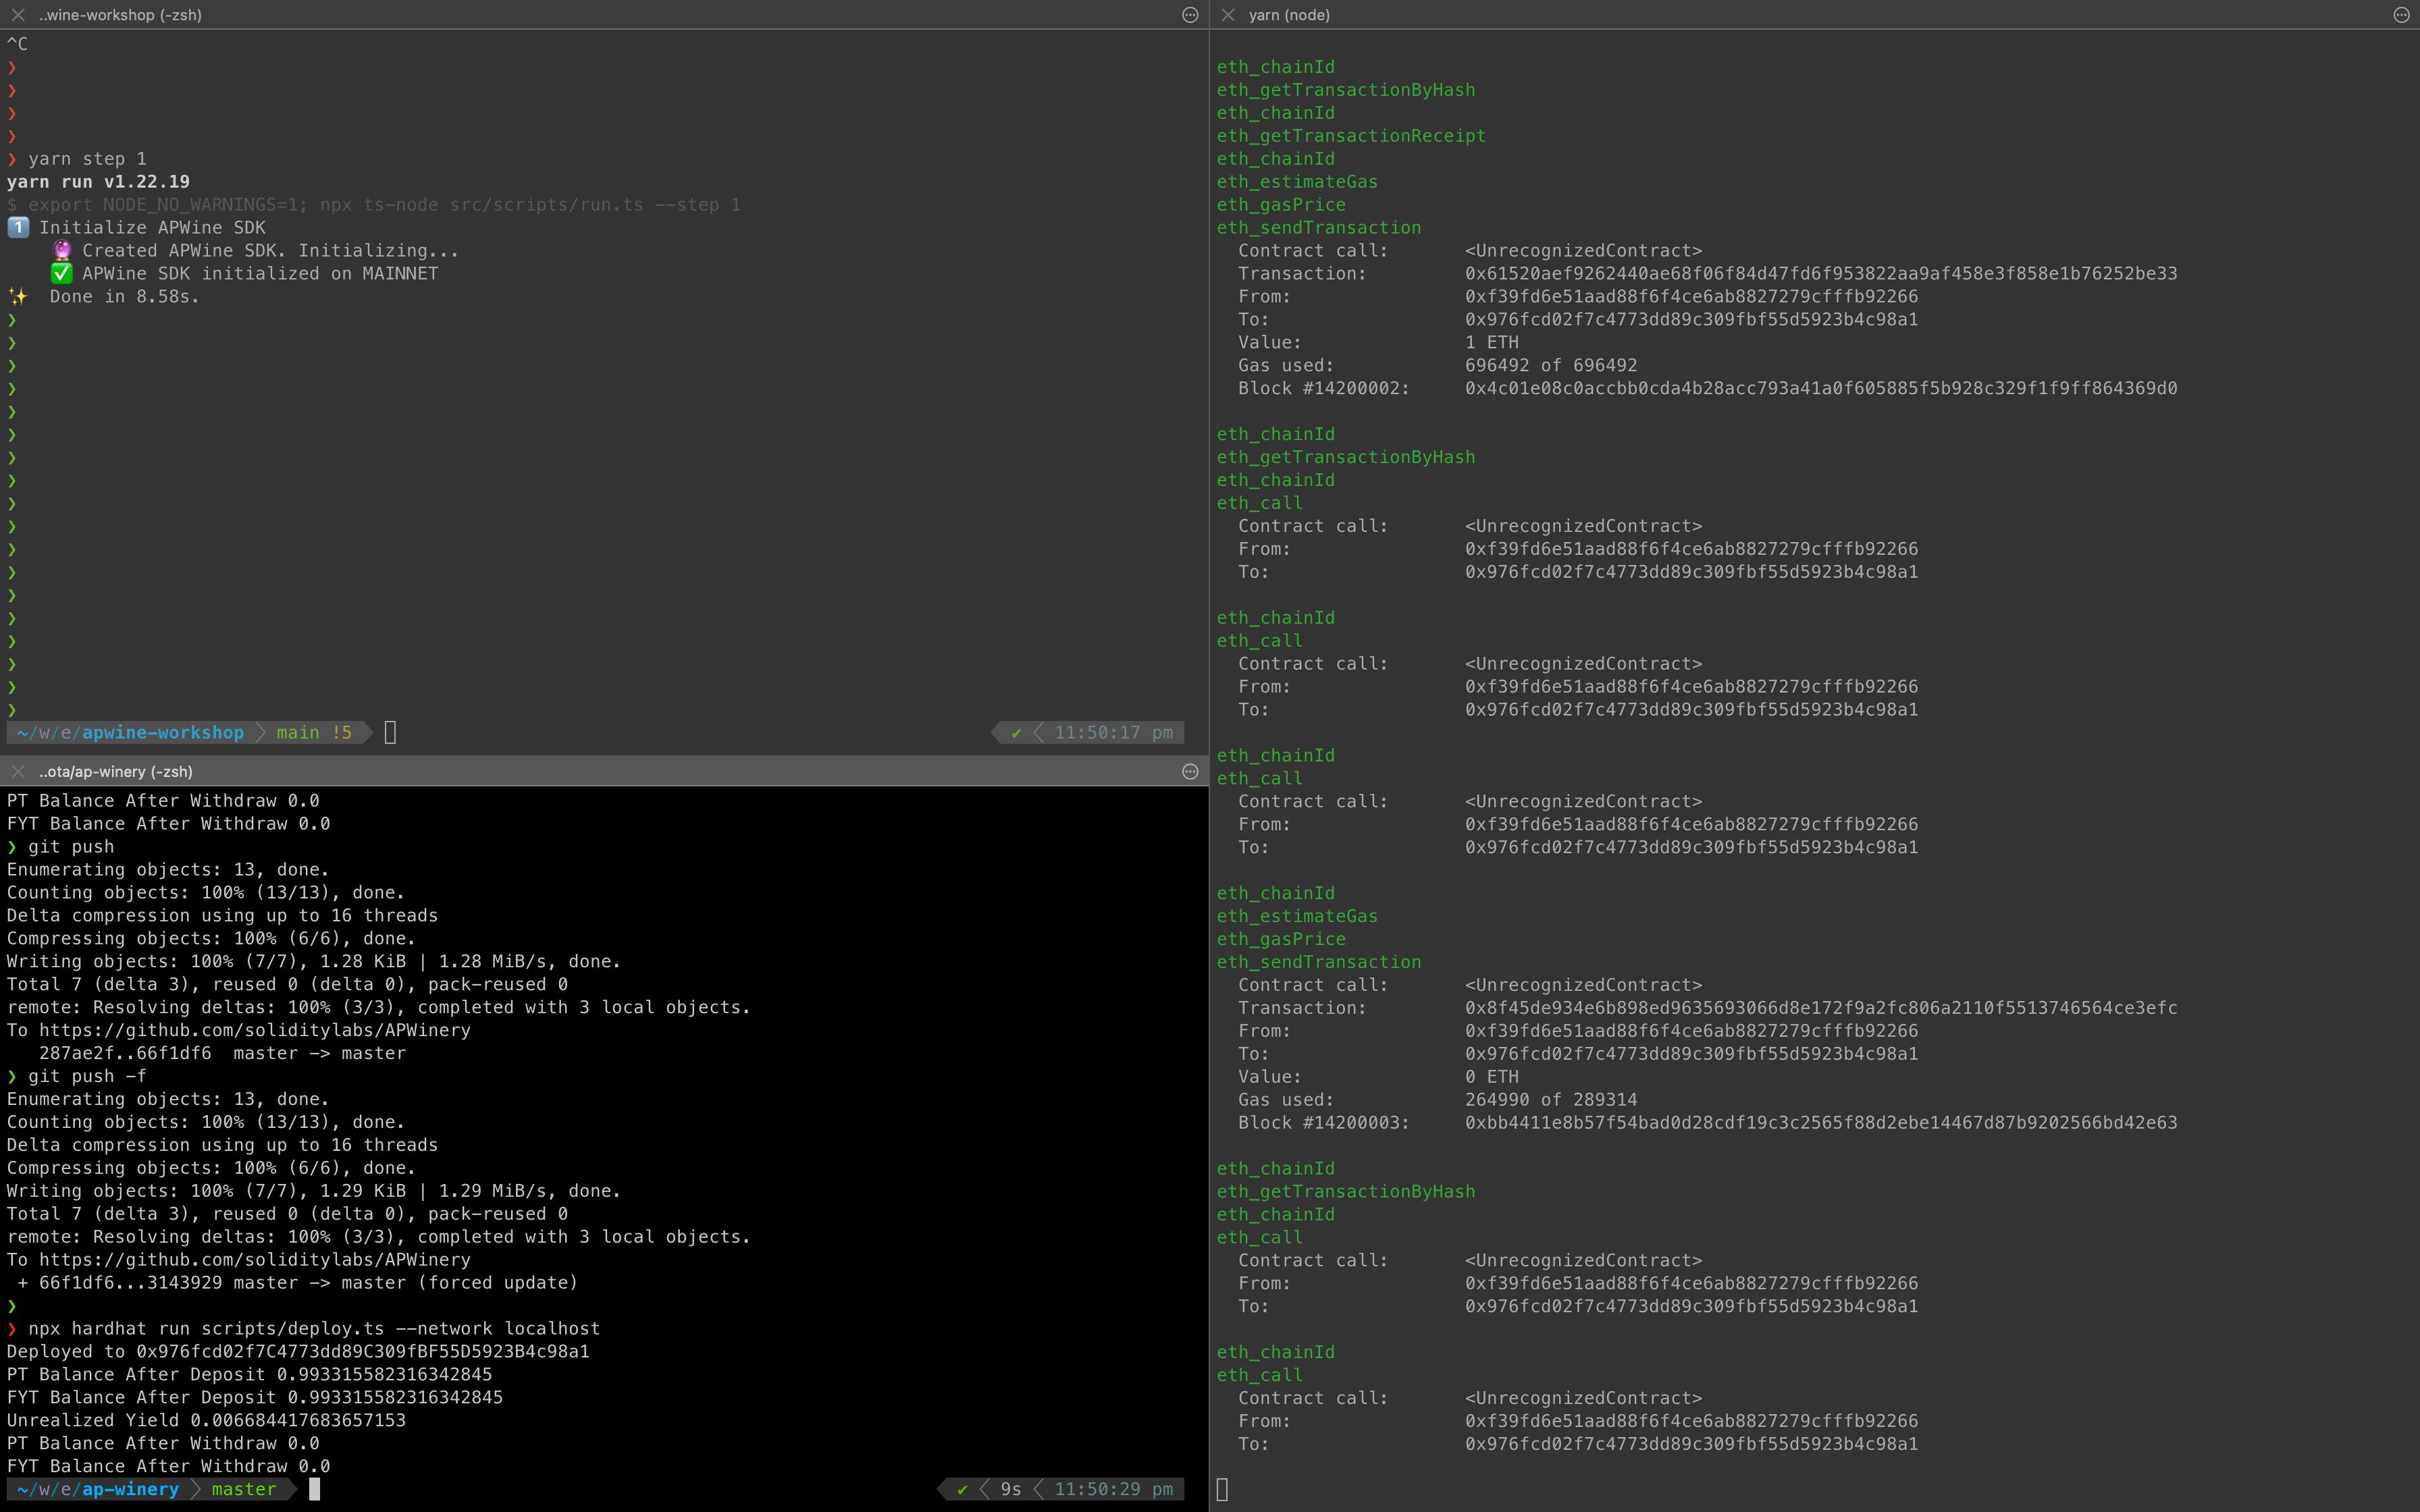Click 'Gas used: 264990 of 289314' row
Image resolution: width=2420 pixels, height=1512 pixels.
click(x=1438, y=1100)
